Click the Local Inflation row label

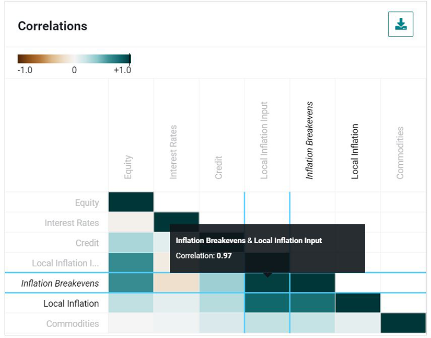click(71, 303)
